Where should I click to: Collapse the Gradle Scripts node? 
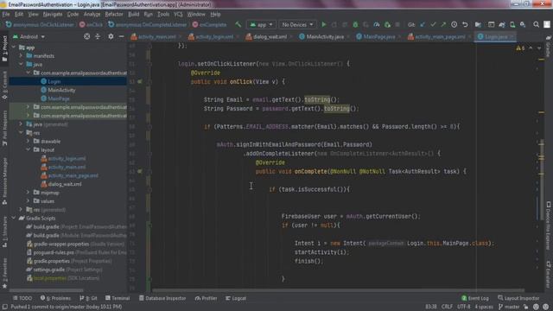pyautogui.click(x=14, y=219)
